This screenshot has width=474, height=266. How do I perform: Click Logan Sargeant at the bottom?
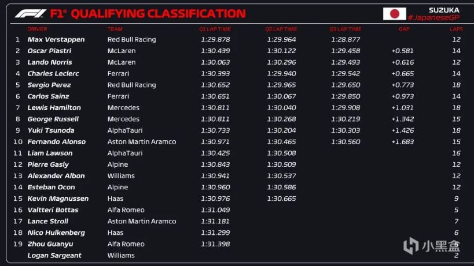click(x=54, y=256)
